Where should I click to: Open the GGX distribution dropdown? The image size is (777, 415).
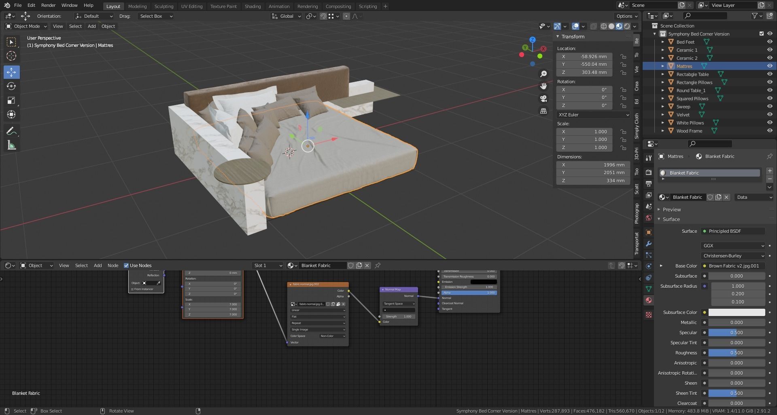733,246
